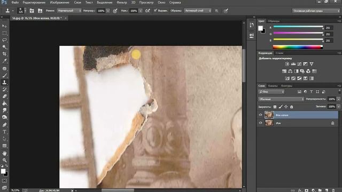
Task: Open the flow slider dropdown arrow
Action: pyautogui.click(x=141, y=11)
